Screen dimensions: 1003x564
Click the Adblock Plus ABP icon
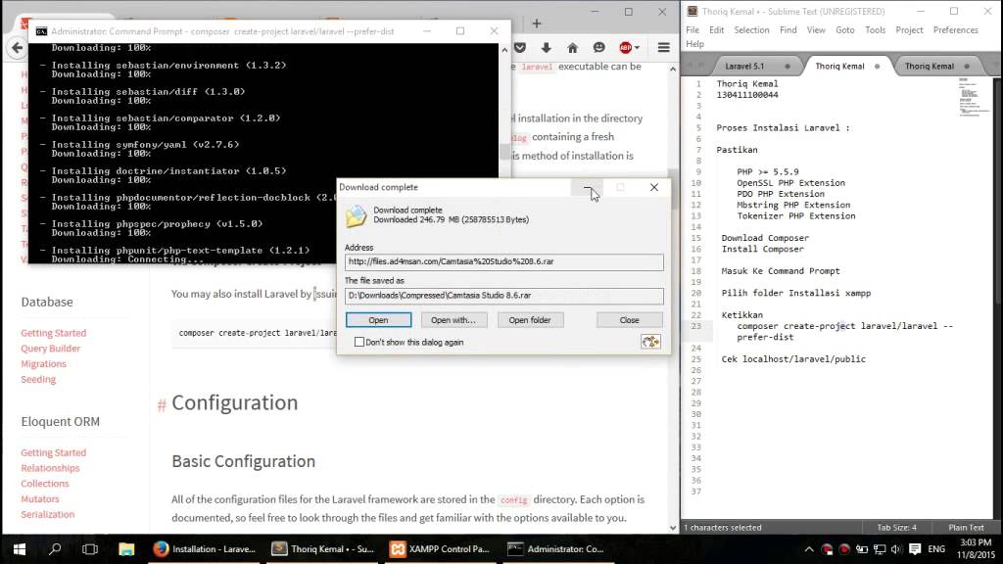click(625, 48)
